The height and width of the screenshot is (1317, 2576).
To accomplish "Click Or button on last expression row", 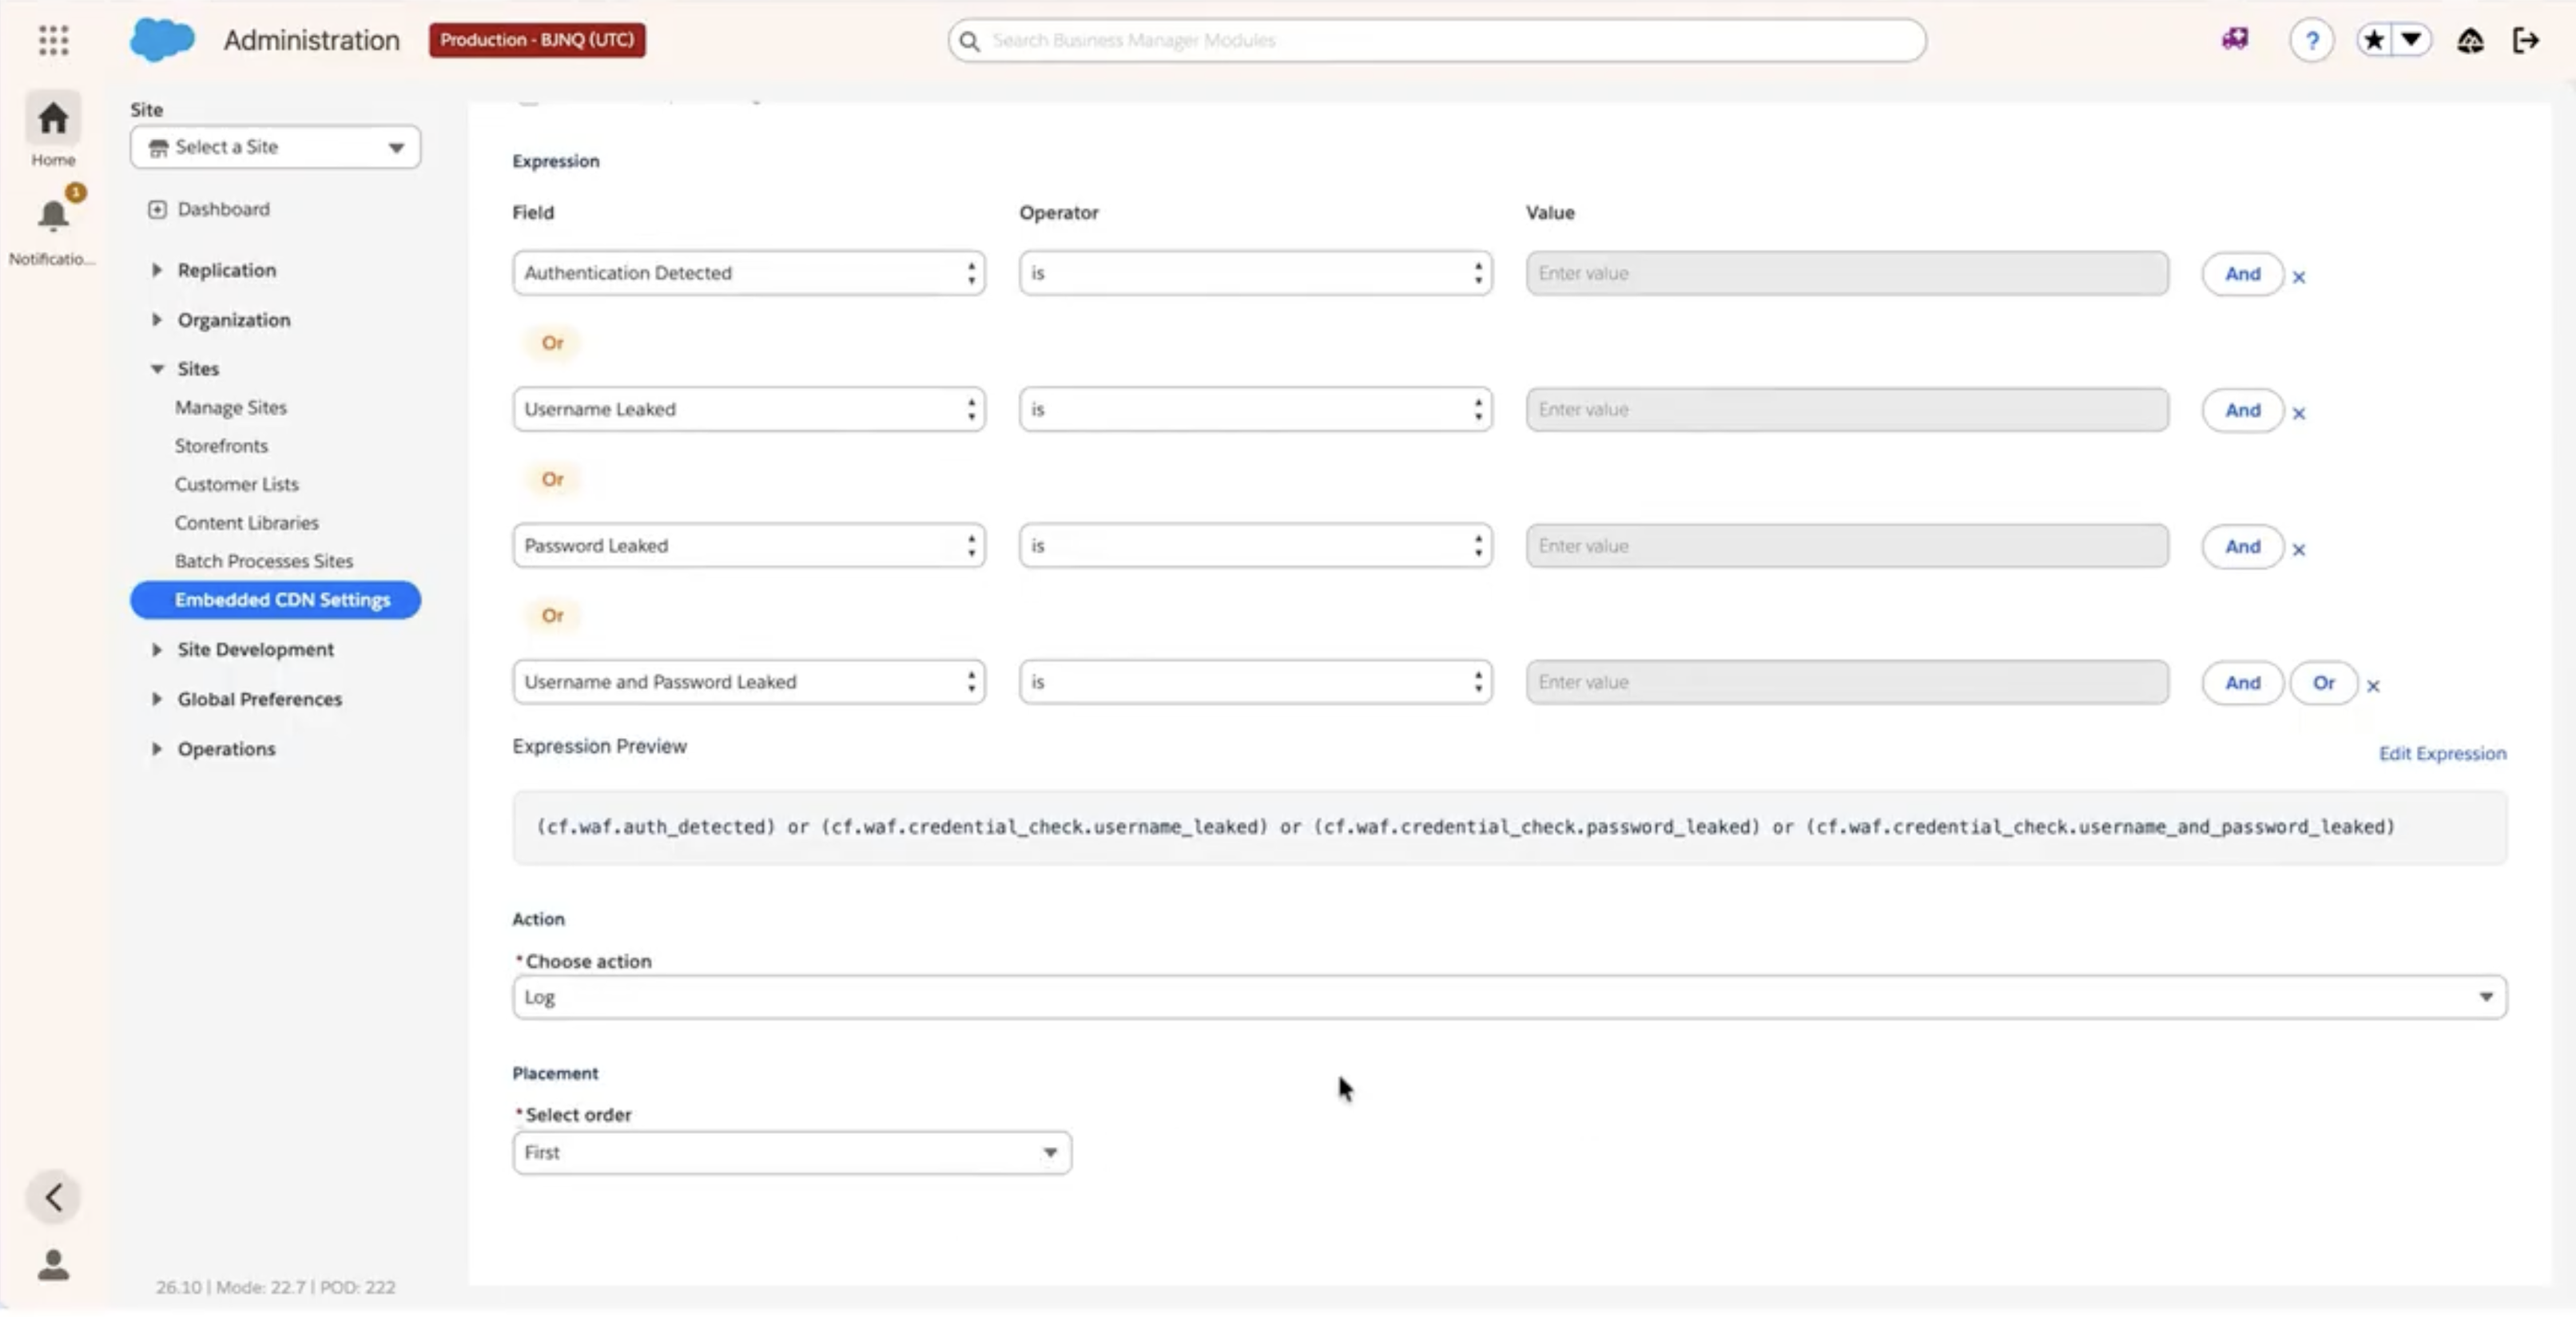I will pyautogui.click(x=2323, y=683).
